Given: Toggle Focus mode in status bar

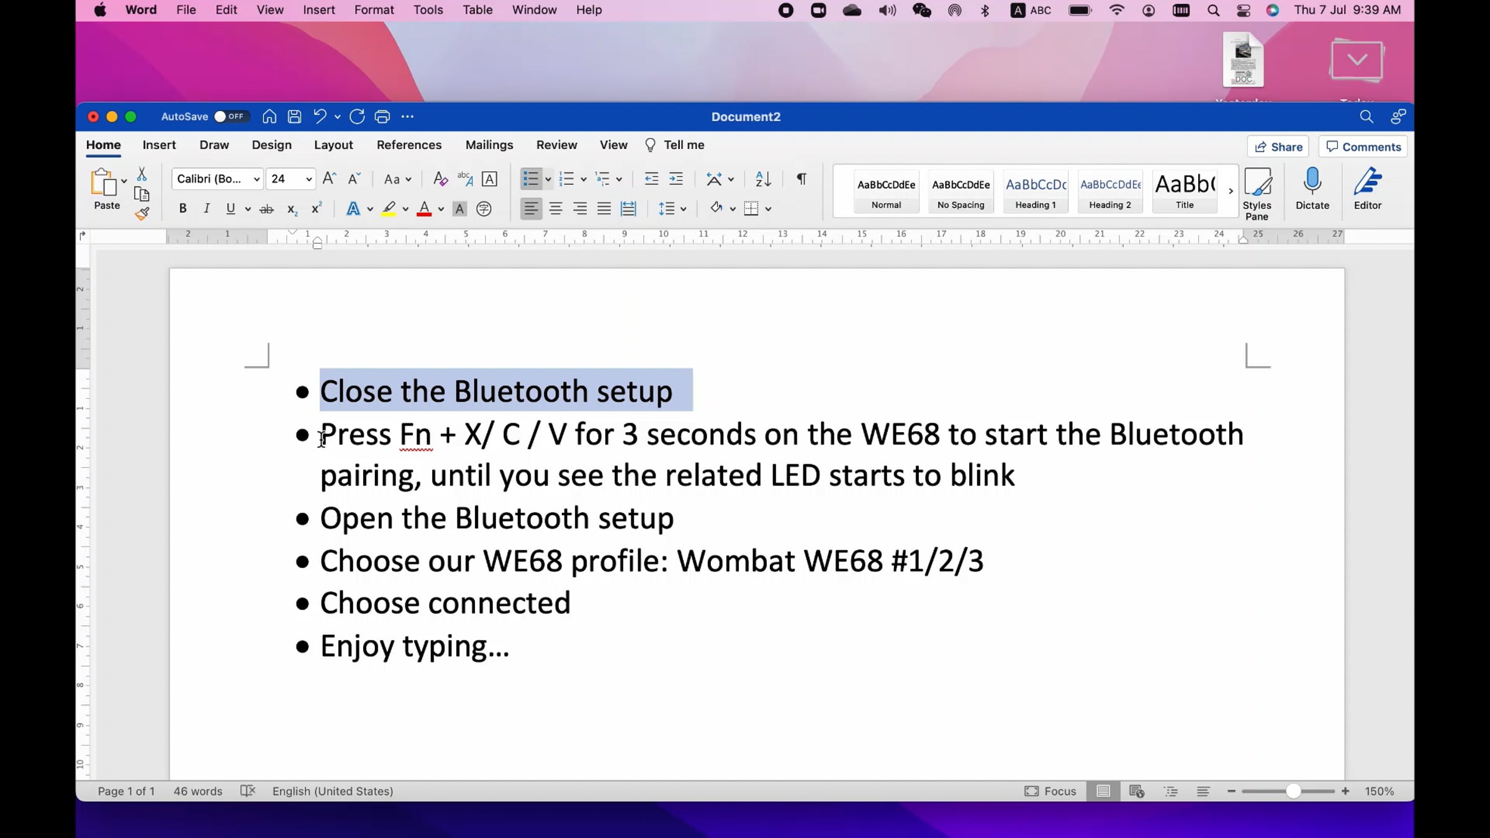Looking at the screenshot, I should [1050, 791].
